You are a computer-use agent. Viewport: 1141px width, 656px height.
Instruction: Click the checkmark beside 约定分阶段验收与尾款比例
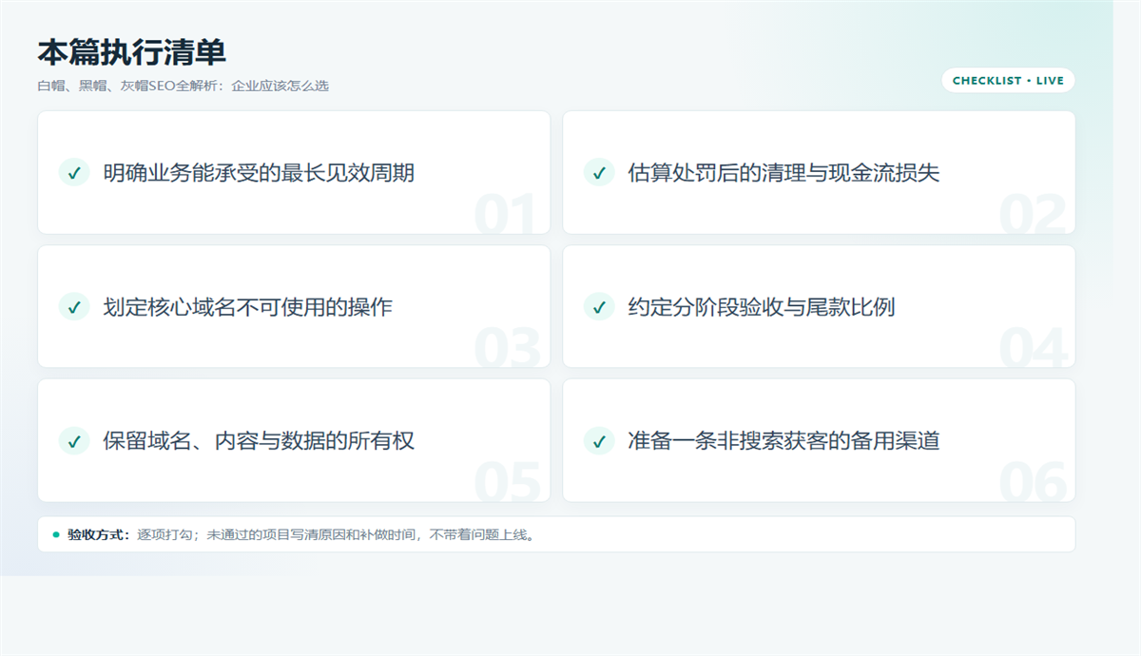[599, 307]
